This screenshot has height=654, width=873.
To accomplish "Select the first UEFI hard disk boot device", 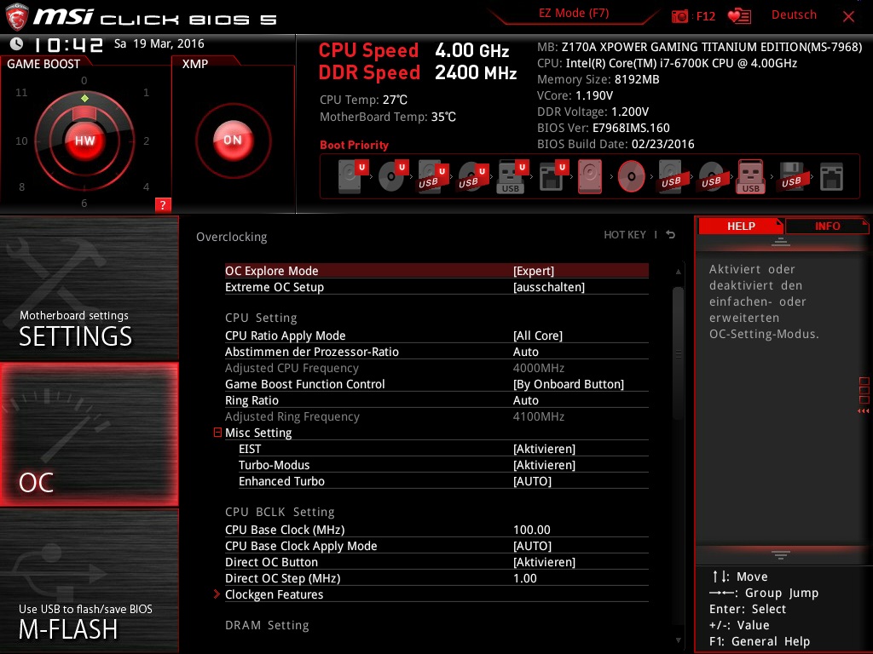I will 354,176.
